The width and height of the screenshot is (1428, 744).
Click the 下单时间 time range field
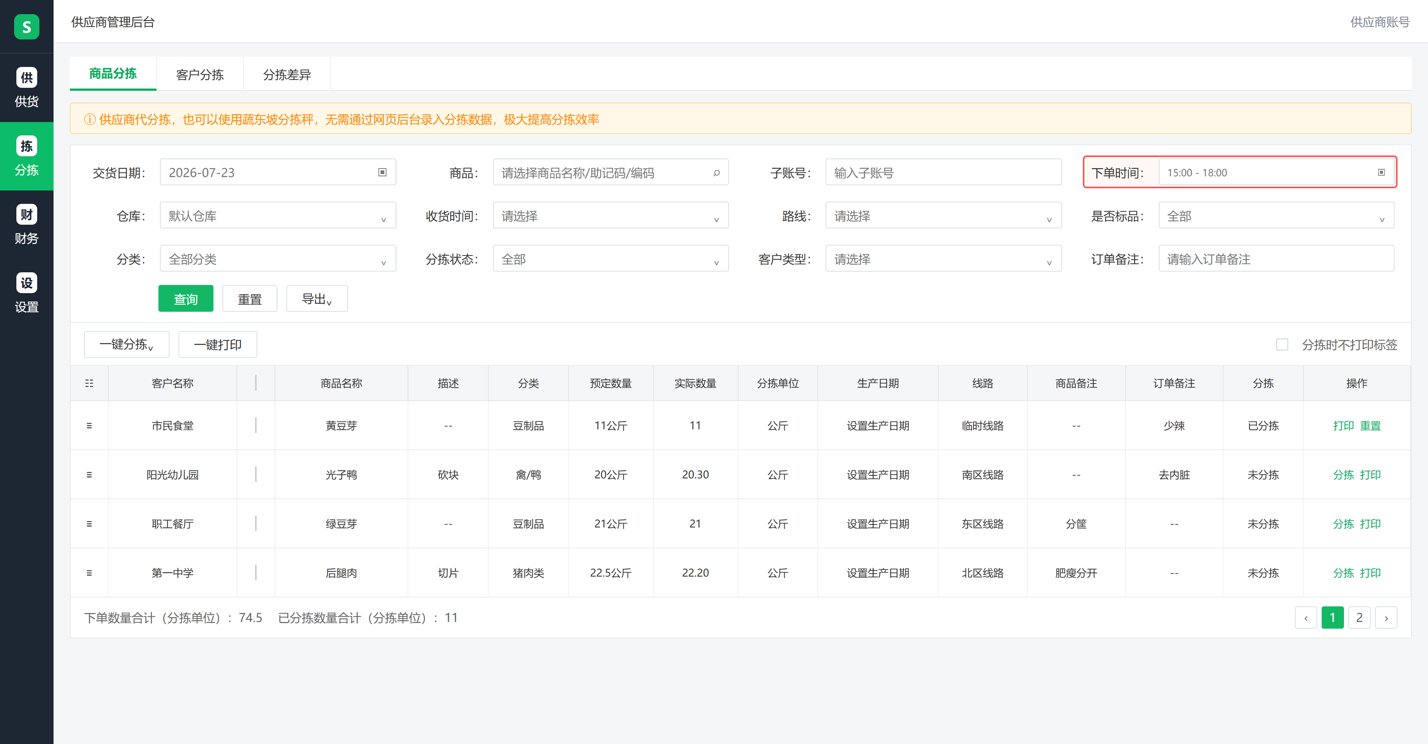(1276, 172)
